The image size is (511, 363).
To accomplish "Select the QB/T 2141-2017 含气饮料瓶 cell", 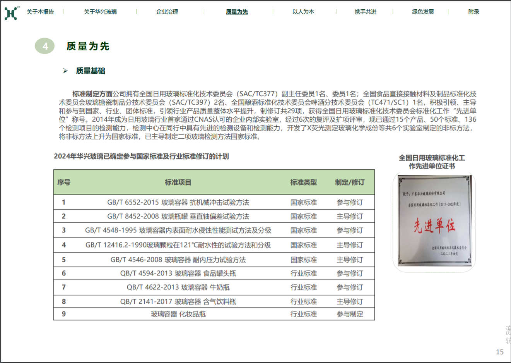I will [178, 302].
